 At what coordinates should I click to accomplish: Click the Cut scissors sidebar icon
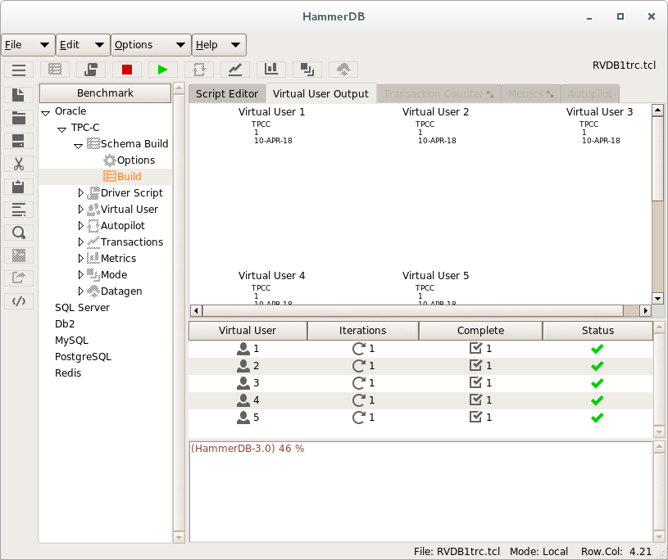click(x=19, y=164)
